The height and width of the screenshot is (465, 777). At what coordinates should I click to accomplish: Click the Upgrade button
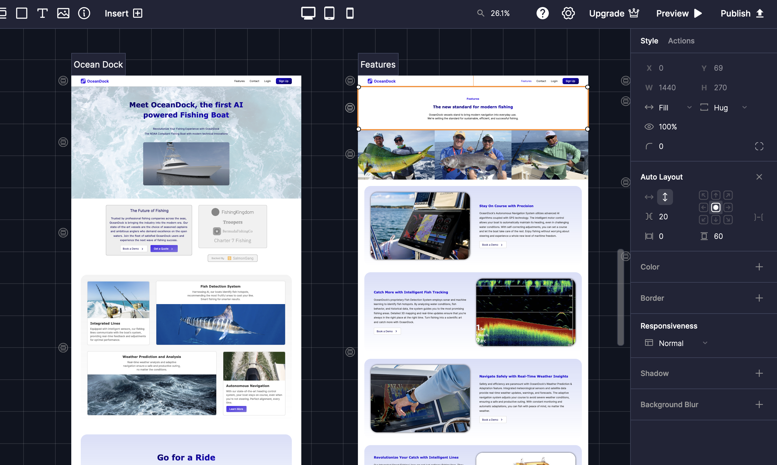point(614,13)
